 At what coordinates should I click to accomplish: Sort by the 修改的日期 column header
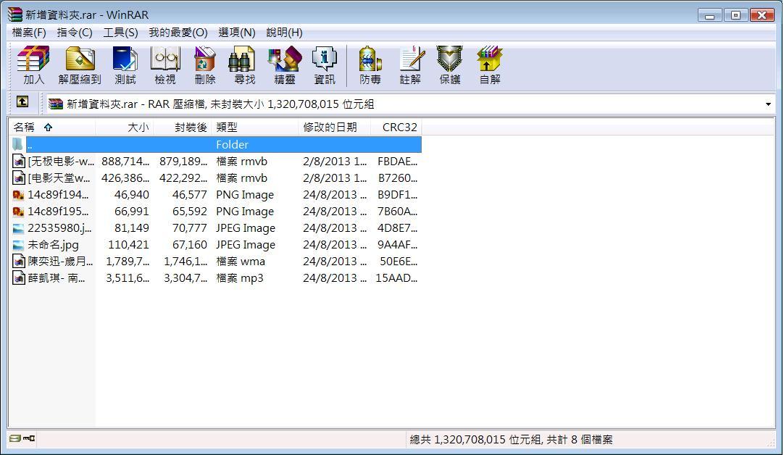click(x=335, y=127)
